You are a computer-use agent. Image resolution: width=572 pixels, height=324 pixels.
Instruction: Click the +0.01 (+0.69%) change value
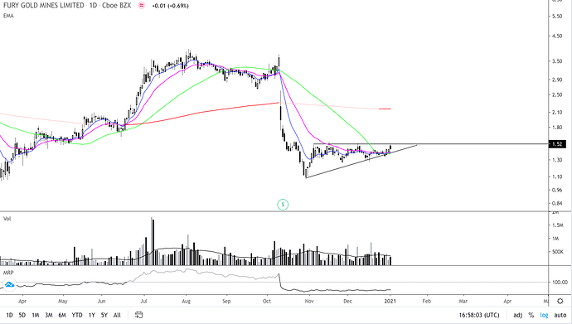[x=171, y=6]
